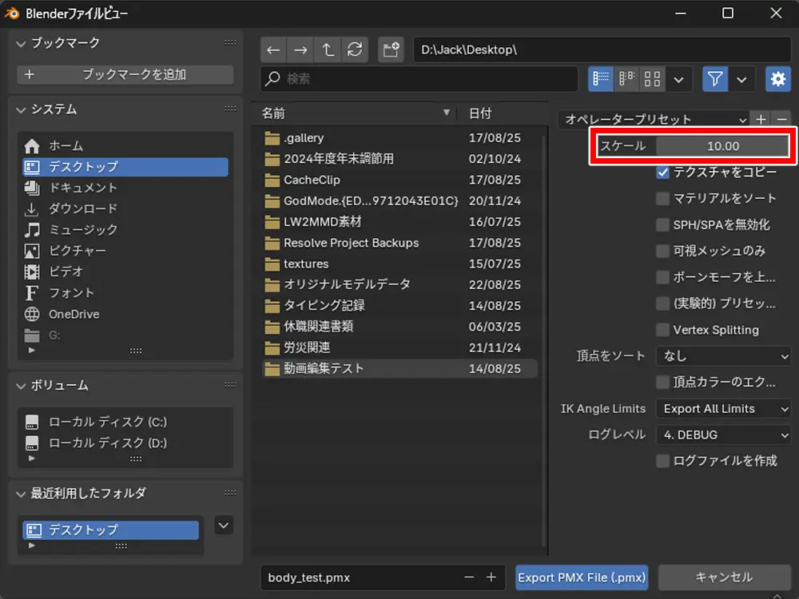Click the Export PMX File button
This screenshot has height=599, width=799.
pyautogui.click(x=582, y=577)
